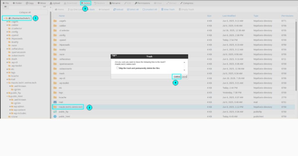
Task: Sort files by Name column header
Action: coord(62,16)
